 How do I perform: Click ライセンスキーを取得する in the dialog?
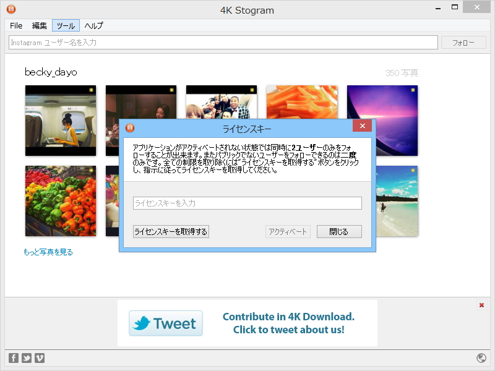pos(170,231)
